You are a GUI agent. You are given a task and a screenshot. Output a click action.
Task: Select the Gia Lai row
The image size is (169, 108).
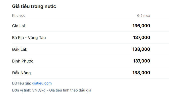click(x=91, y=26)
